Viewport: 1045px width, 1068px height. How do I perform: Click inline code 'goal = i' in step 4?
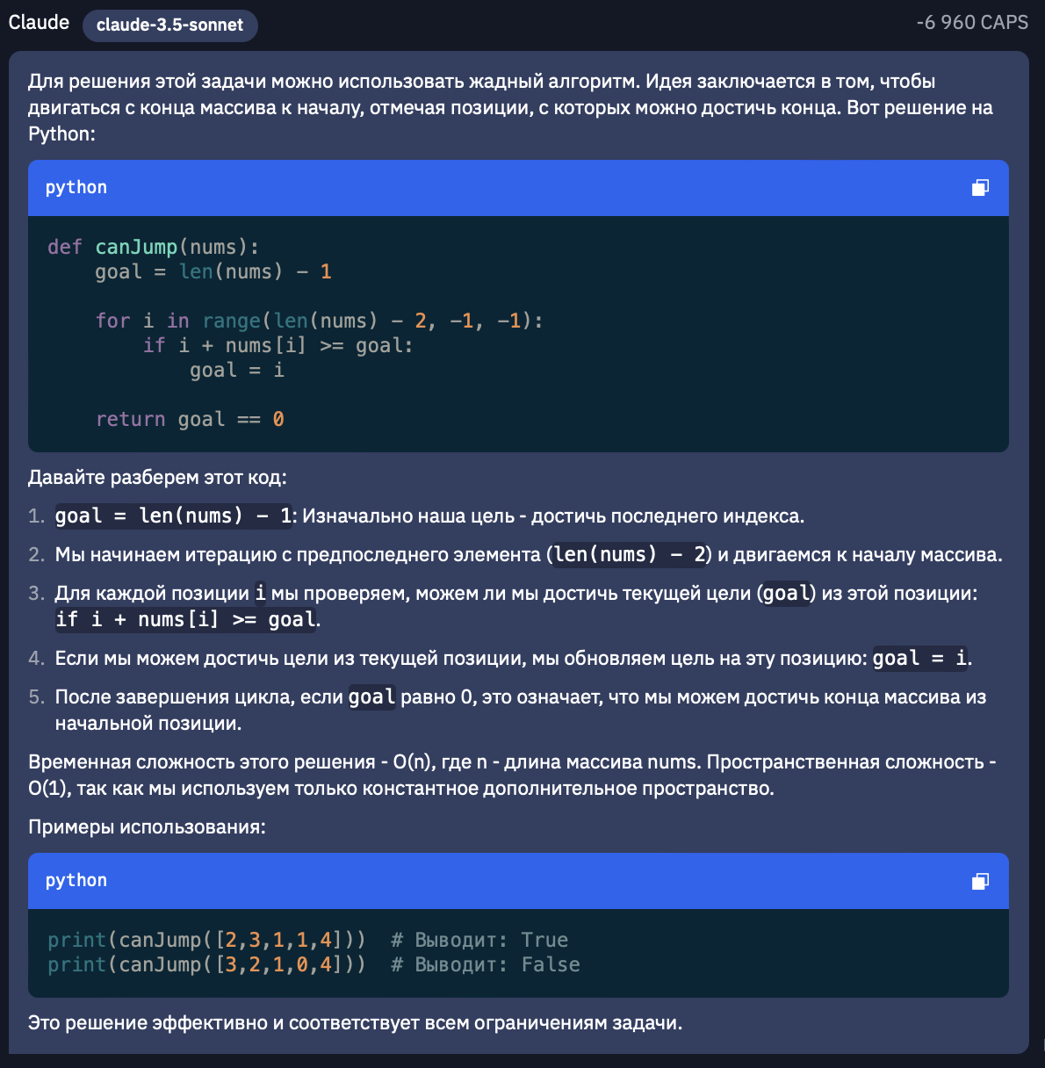[919, 659]
